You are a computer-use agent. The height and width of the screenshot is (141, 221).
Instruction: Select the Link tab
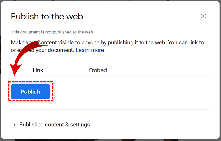click(38, 70)
